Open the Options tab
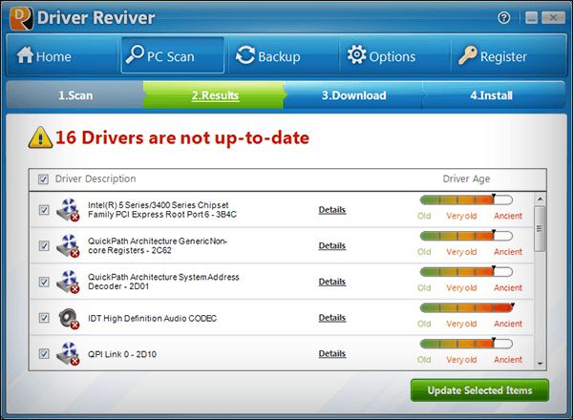The height and width of the screenshot is (420, 573). pyautogui.click(x=381, y=56)
